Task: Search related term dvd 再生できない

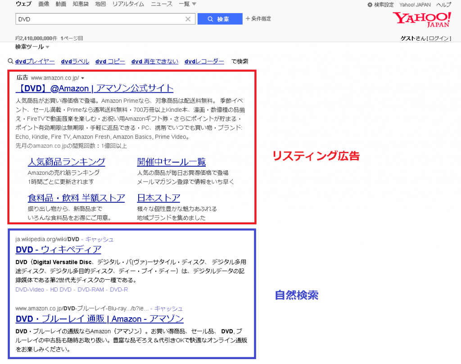Action: (155, 62)
